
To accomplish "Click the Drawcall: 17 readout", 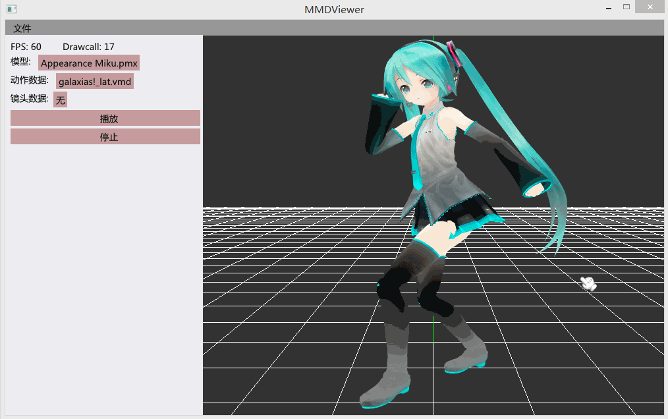I will (x=89, y=47).
